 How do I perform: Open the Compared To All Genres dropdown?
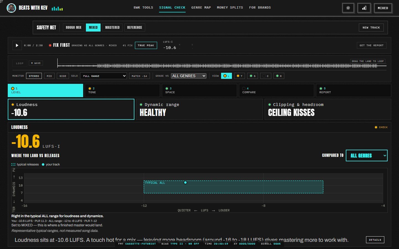click(367, 155)
